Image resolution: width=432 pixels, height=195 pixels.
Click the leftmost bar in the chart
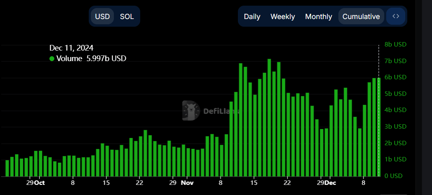(x=7, y=168)
